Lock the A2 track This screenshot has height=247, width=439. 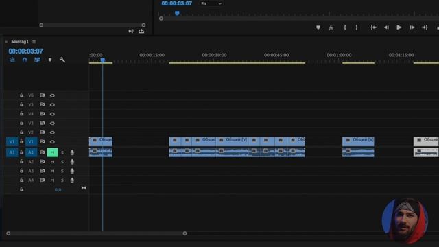[21, 162]
